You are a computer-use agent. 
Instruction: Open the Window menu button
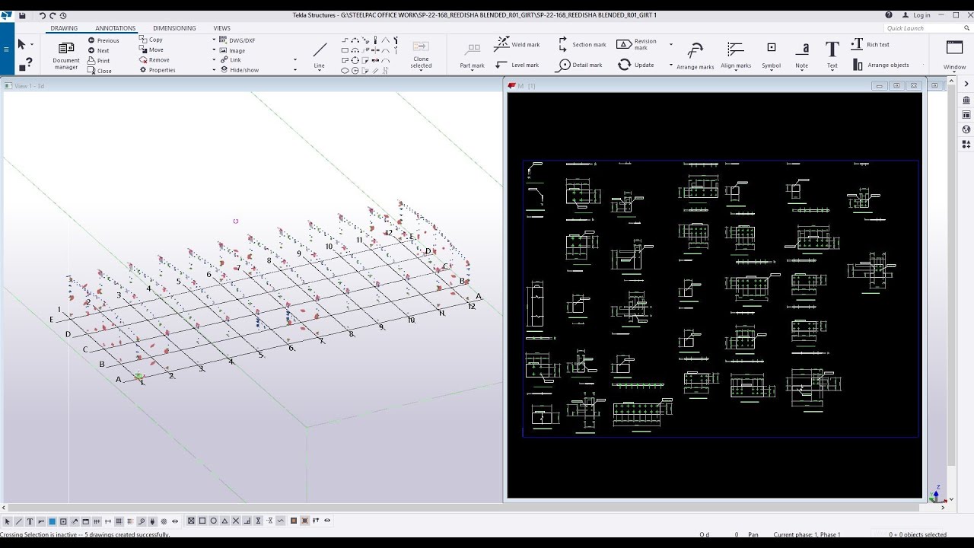(x=954, y=55)
